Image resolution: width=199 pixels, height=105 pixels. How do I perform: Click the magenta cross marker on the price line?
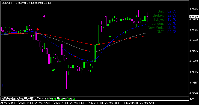(x=44, y=16)
